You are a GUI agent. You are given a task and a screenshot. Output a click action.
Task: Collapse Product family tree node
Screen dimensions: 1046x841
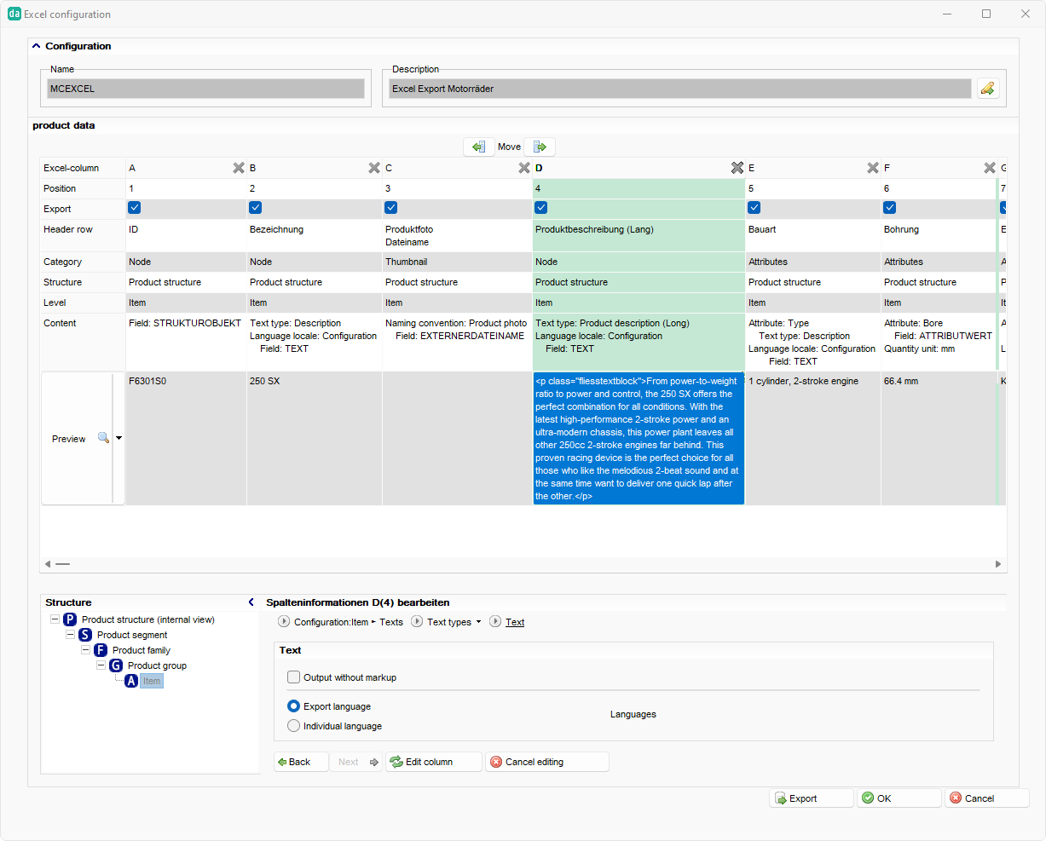pos(85,650)
